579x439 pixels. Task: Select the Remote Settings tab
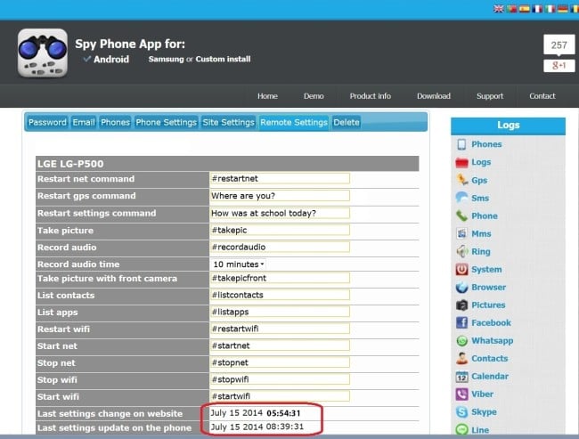(x=294, y=122)
